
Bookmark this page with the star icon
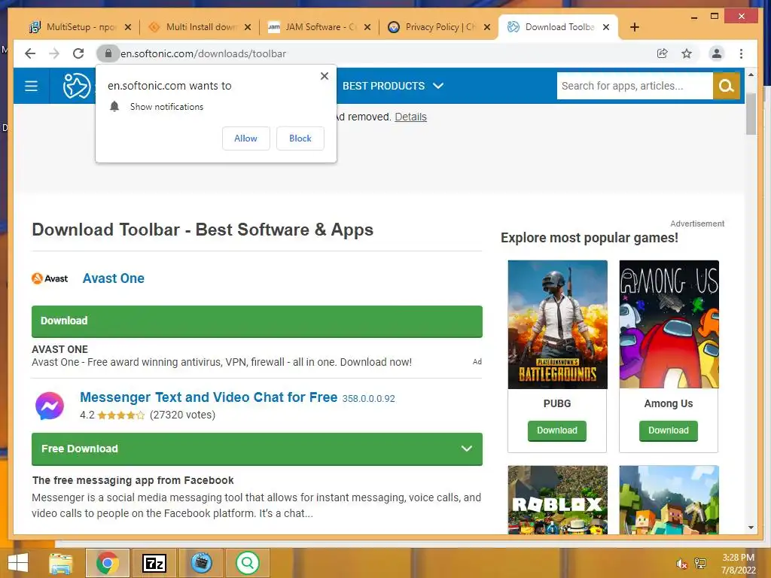click(687, 53)
